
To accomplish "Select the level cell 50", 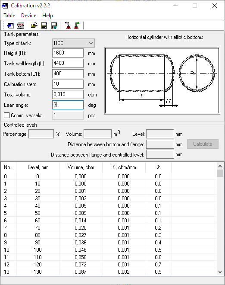I will pos(37,213).
